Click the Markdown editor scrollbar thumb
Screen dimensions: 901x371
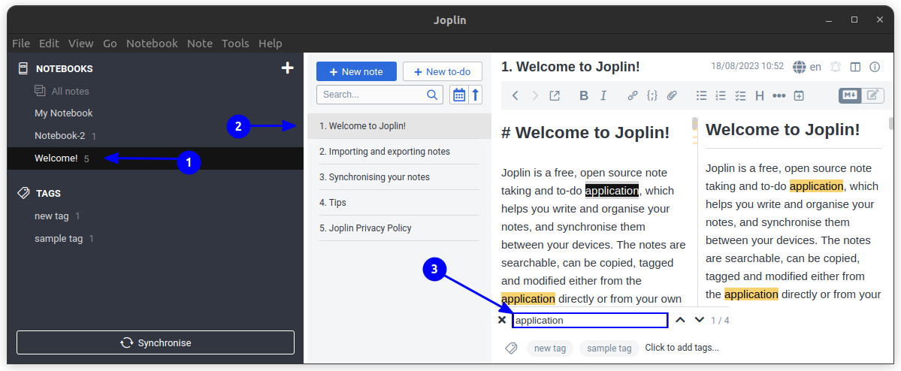point(694,123)
